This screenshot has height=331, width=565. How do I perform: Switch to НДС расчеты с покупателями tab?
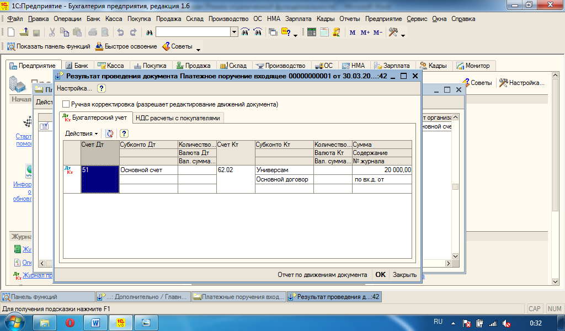coord(178,118)
